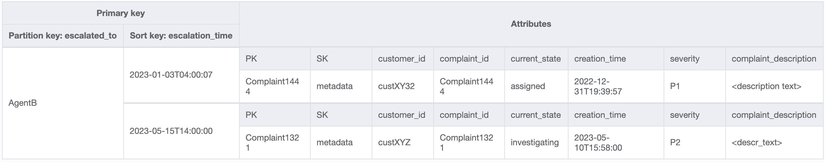Viewport: 825px width, 162px height.
Task: Select the Sort key: escalation_time column header
Action: pos(181,36)
